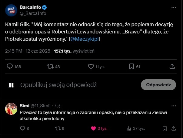Open more options on BarcaInfo's post

(x=173, y=7)
